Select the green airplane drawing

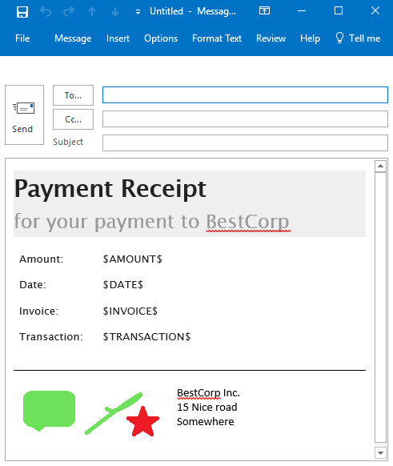(114, 413)
